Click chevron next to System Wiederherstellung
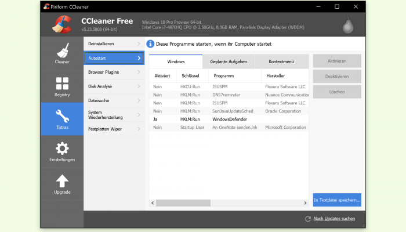This screenshot has width=406, height=232. [x=139, y=115]
